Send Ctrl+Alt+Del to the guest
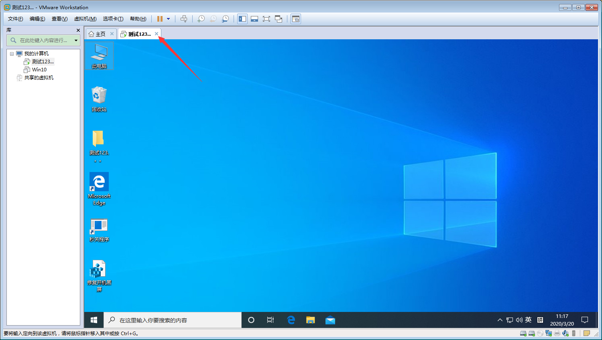 pos(183,19)
